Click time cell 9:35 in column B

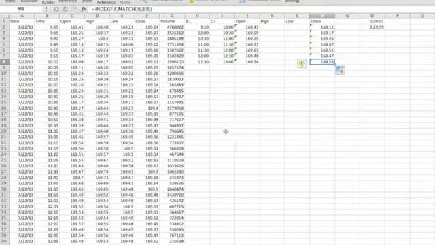(x=47, y=33)
